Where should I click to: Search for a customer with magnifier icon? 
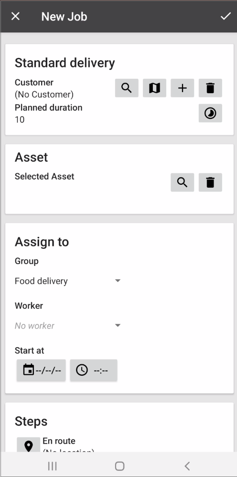point(127,88)
